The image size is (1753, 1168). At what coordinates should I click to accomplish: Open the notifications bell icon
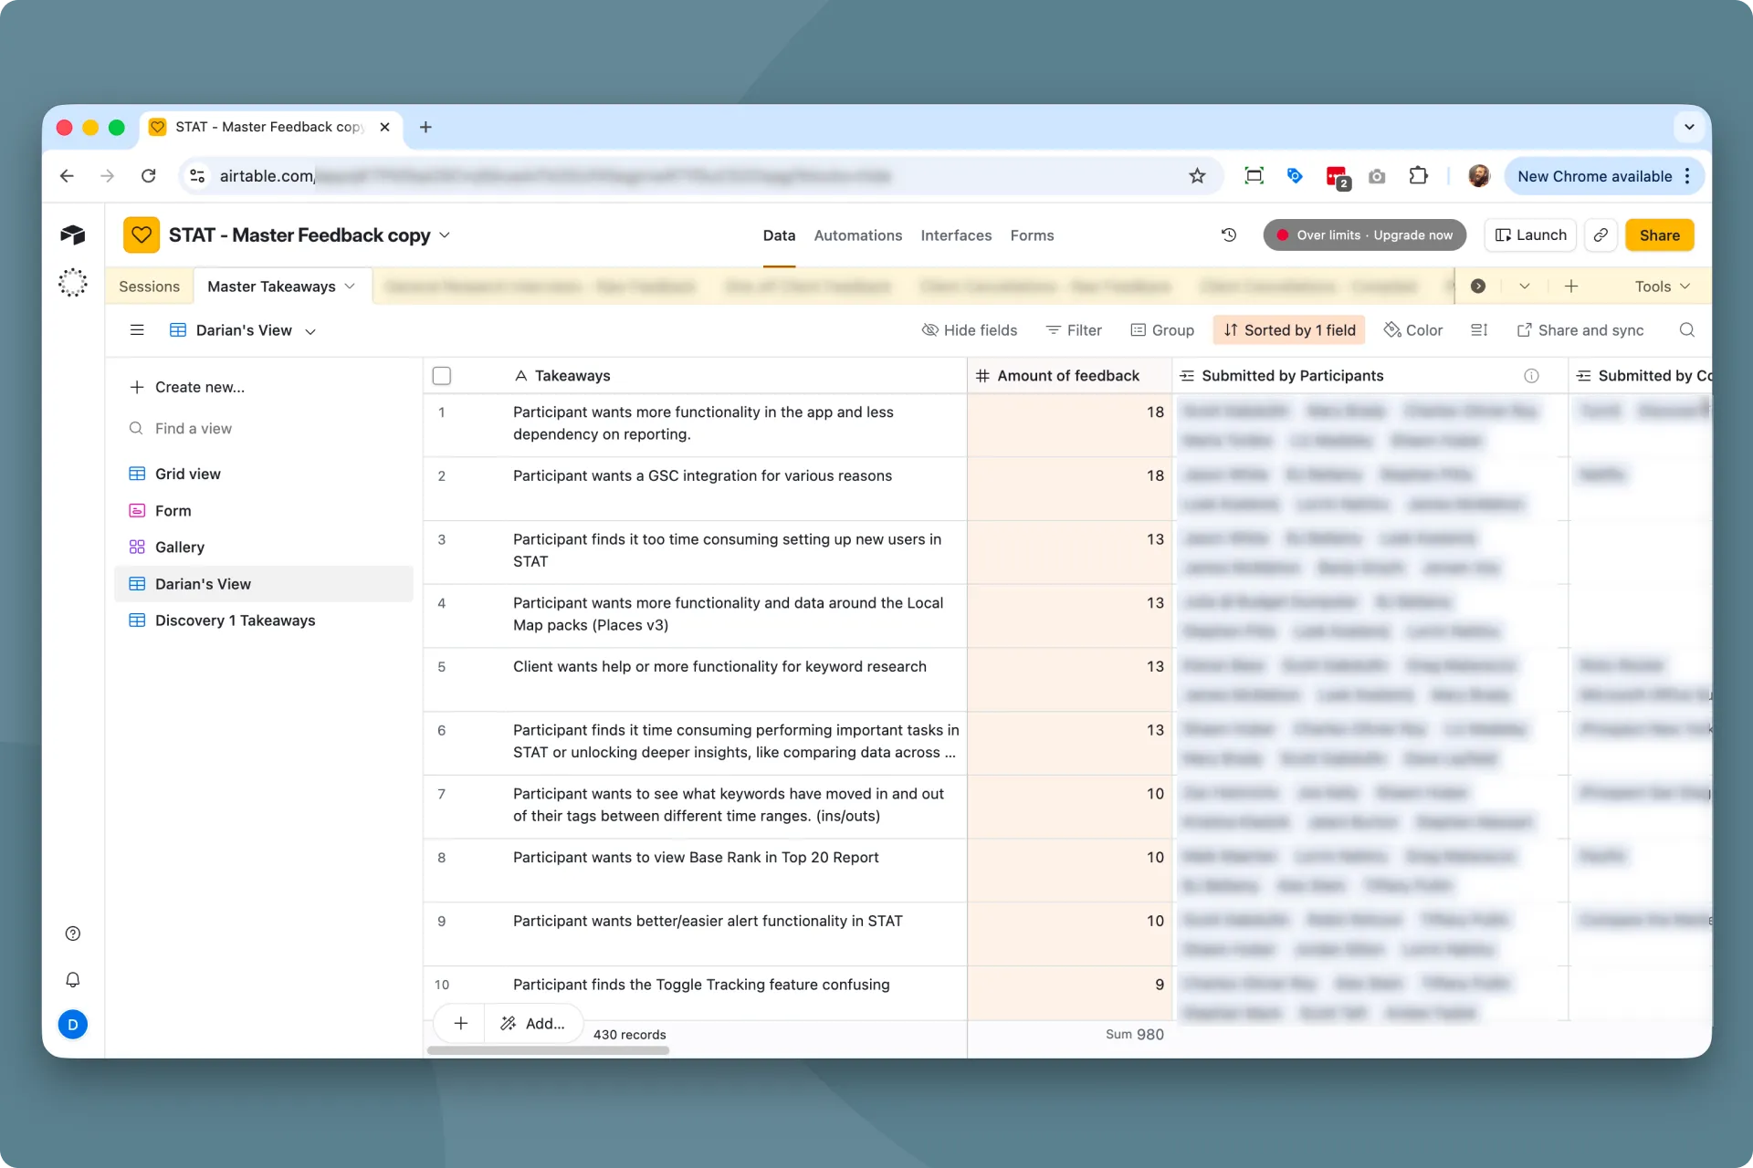(73, 979)
